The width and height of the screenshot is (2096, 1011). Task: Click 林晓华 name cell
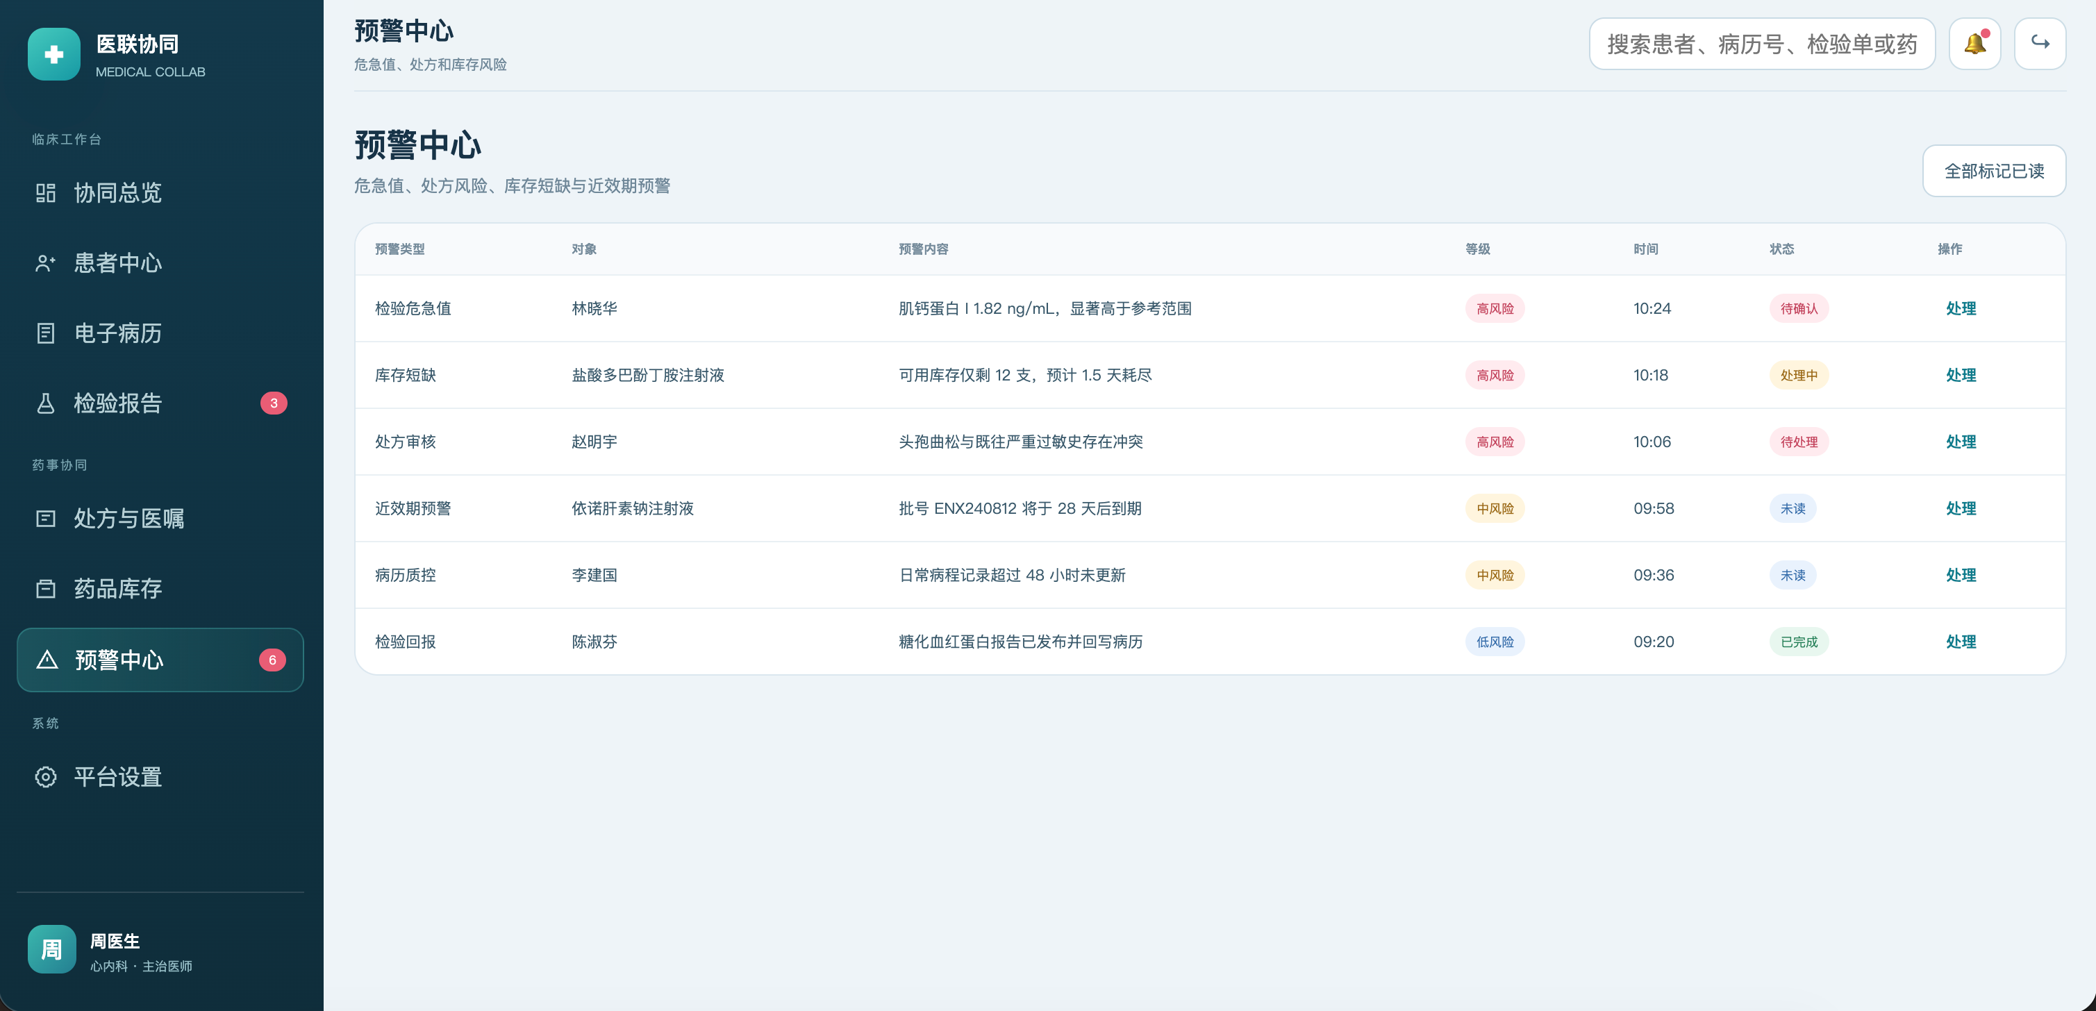pyautogui.click(x=594, y=308)
